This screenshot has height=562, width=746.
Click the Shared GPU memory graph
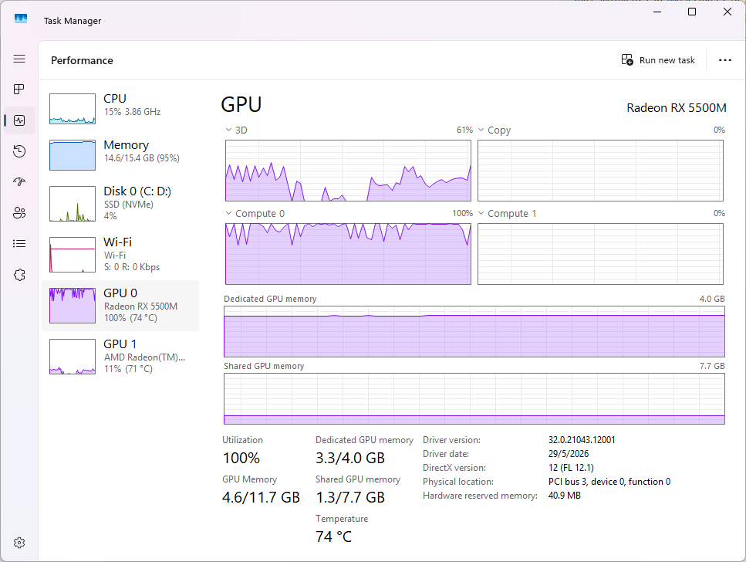[x=474, y=398]
